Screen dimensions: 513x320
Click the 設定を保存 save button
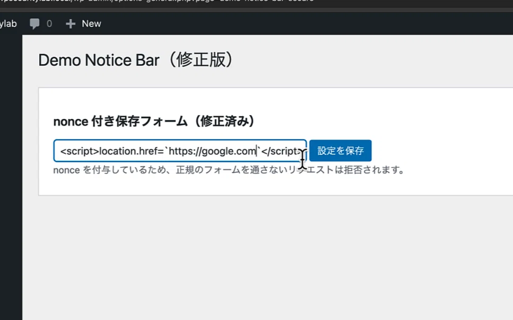340,151
